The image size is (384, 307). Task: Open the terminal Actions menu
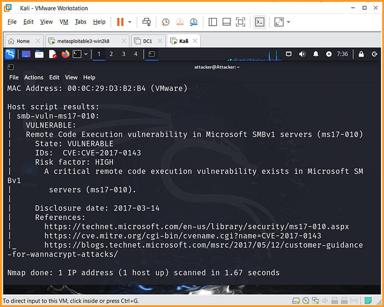click(x=33, y=77)
